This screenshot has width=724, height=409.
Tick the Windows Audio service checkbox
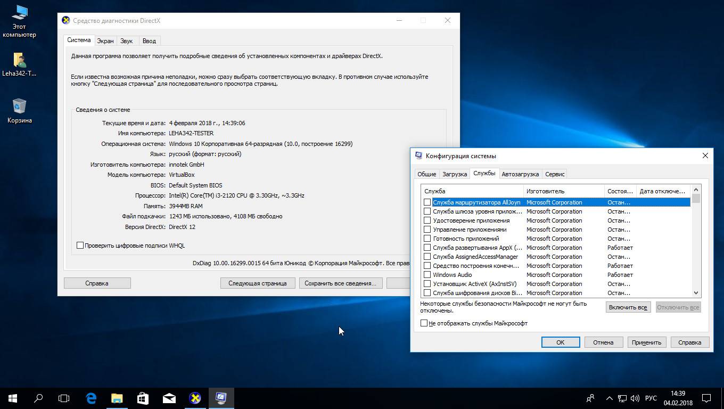[x=427, y=275]
